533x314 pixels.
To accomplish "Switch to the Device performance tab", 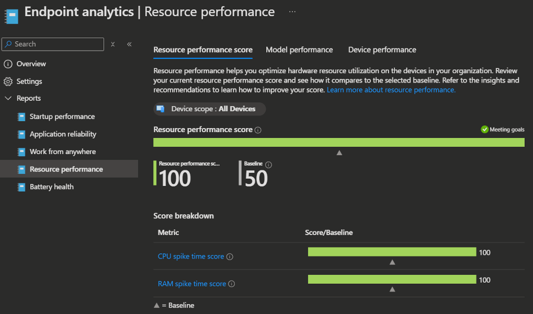I will 382,50.
